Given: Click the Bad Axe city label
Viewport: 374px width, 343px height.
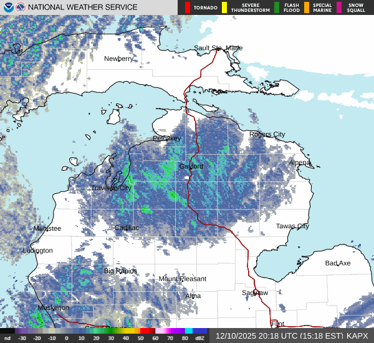Looking at the screenshot, I should [338, 263].
